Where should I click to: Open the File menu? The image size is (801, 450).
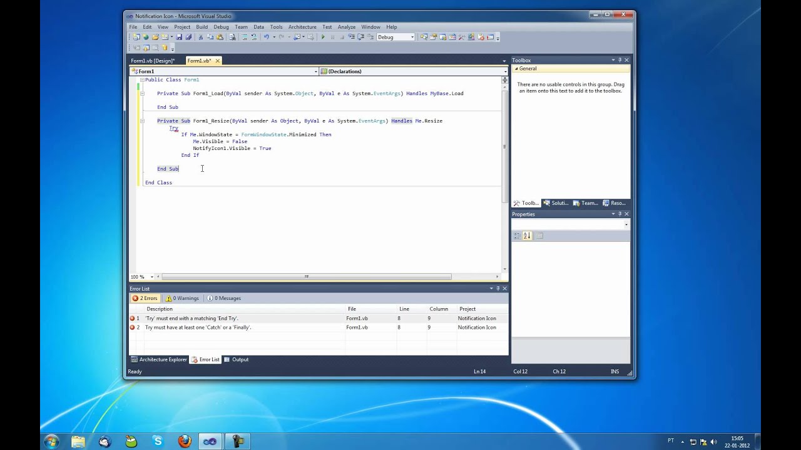pos(133,27)
